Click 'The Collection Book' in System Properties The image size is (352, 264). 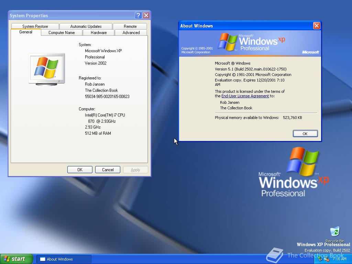(101, 90)
